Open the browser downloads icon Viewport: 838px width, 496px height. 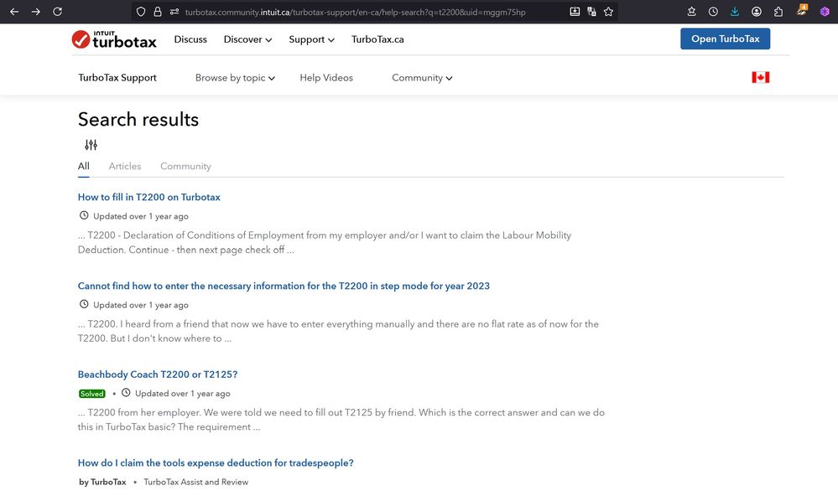[x=735, y=12]
